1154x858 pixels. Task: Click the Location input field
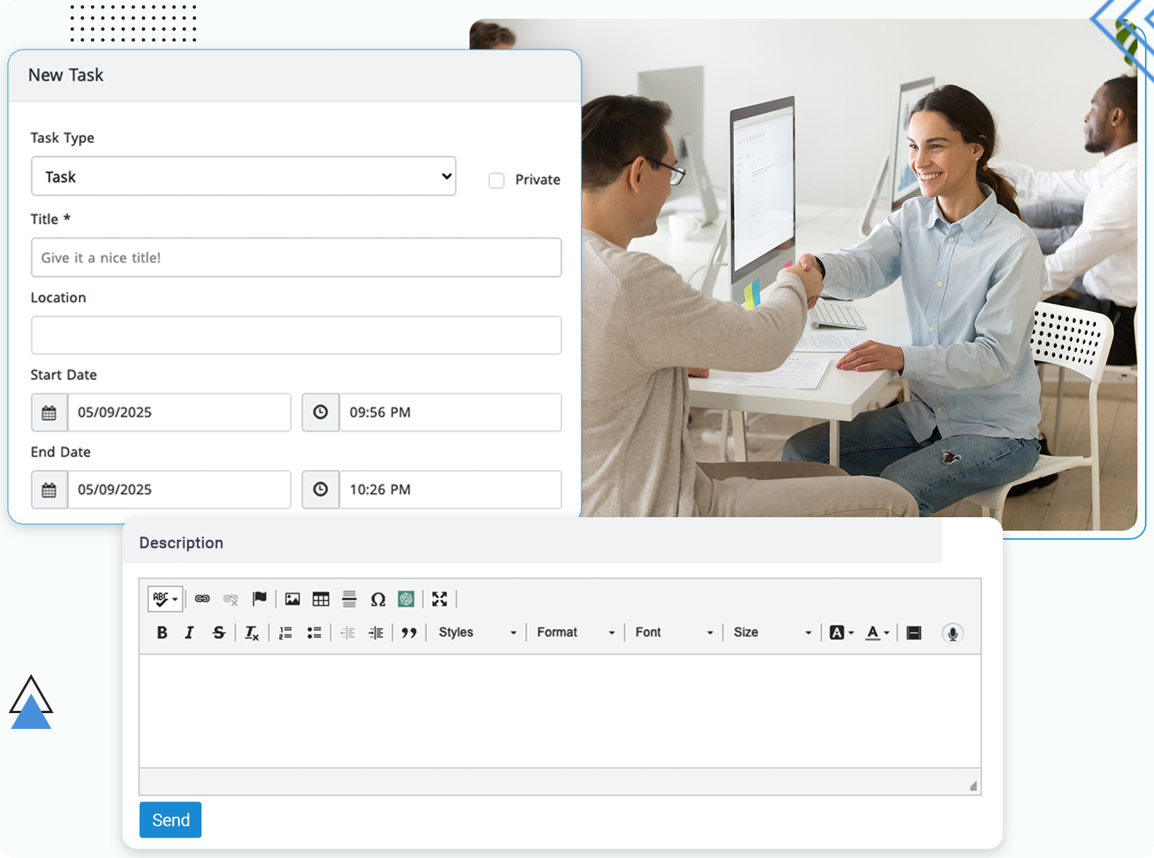pyautogui.click(x=296, y=335)
